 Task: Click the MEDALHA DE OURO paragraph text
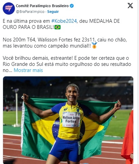(61, 24)
